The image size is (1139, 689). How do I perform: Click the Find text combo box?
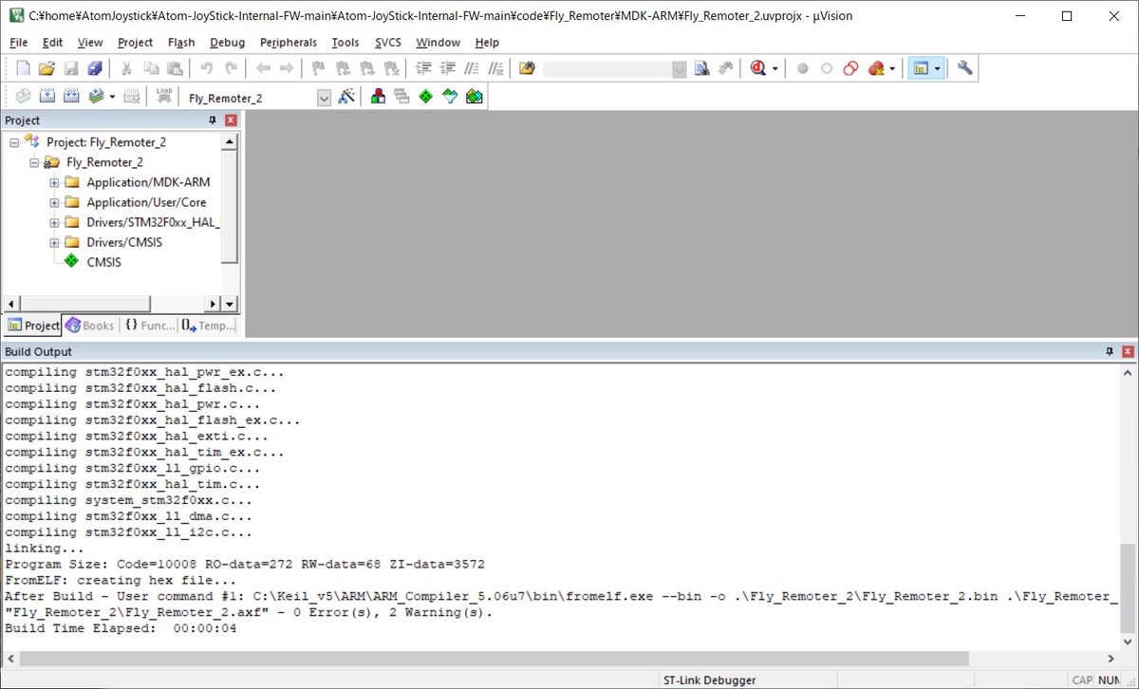click(x=615, y=68)
